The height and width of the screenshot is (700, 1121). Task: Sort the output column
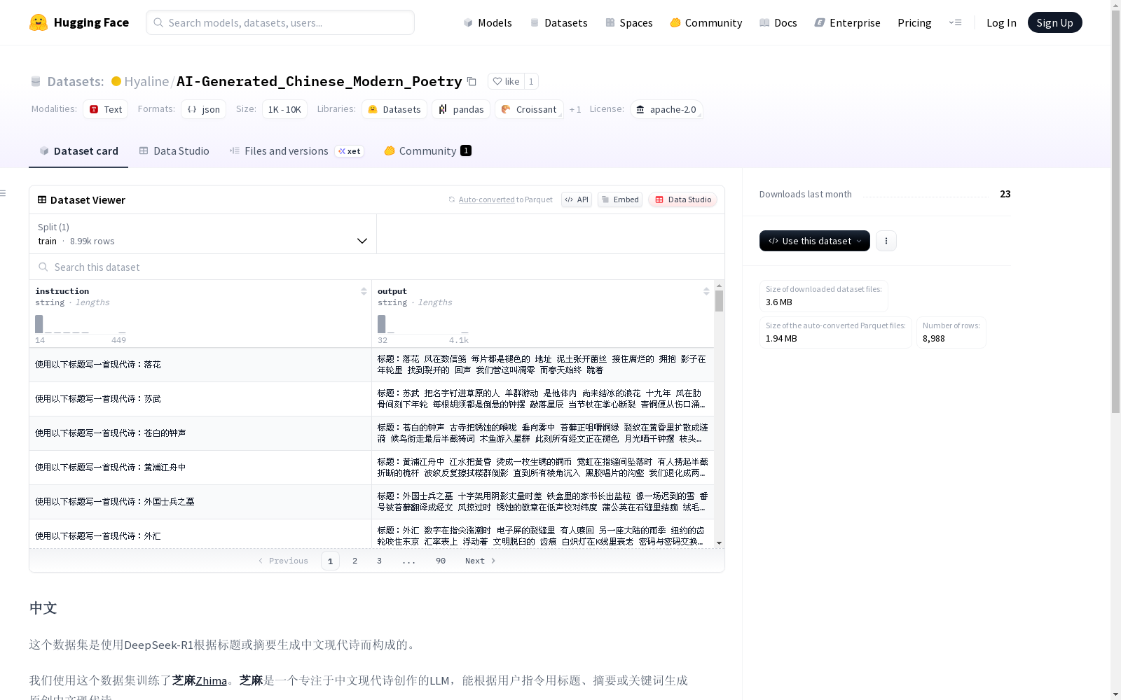click(706, 291)
